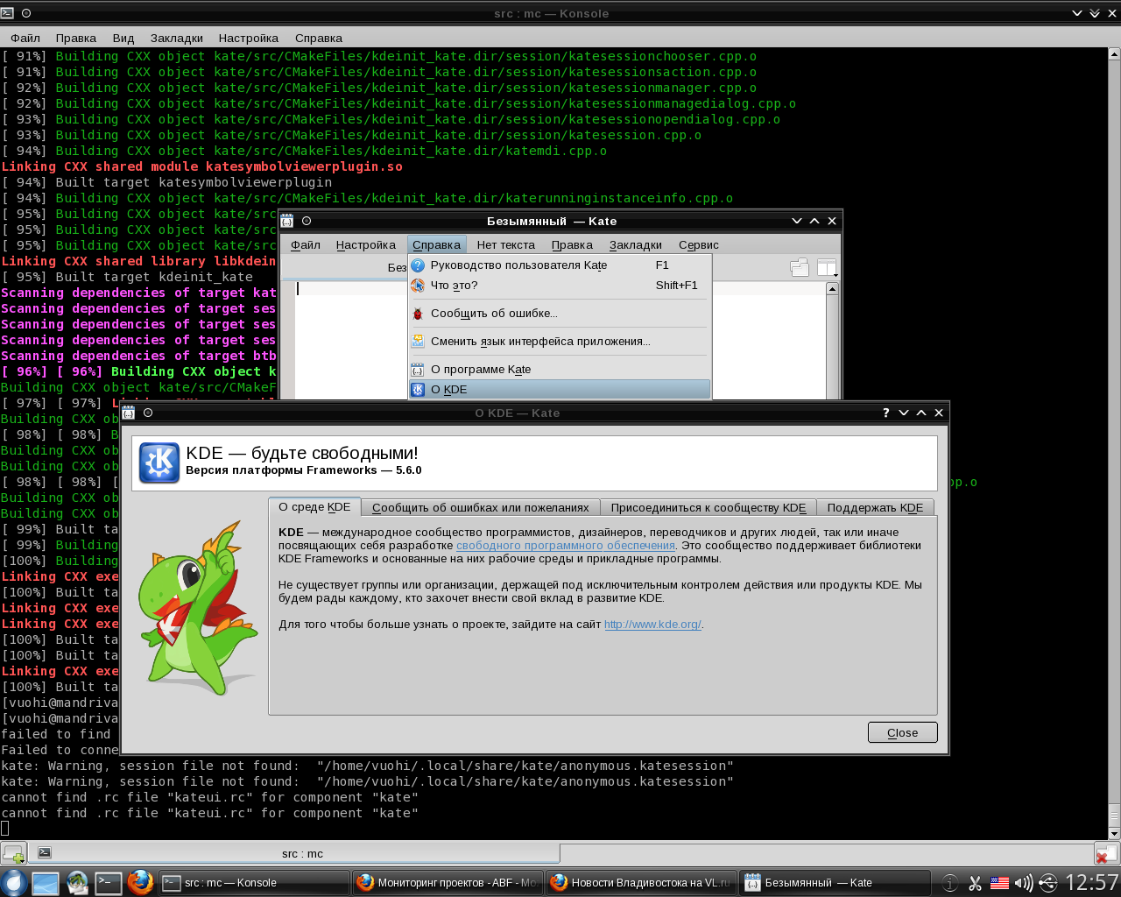The width and height of the screenshot is (1121, 897).
Task: Click the blue KDE logo in About dialog
Action: 159,463
